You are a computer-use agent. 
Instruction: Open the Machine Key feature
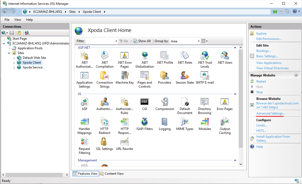[x=125, y=78]
